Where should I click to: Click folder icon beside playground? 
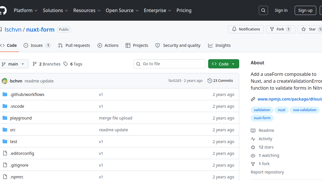(x=5, y=118)
